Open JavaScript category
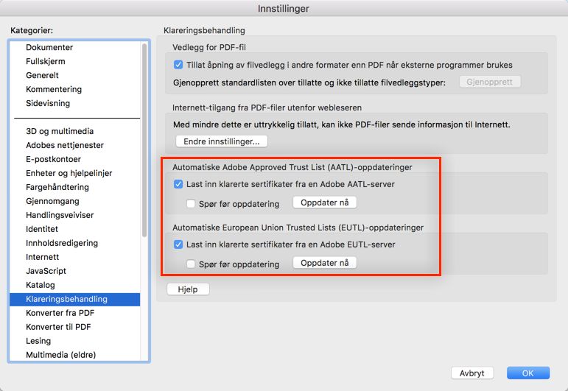The image size is (568, 391). [75, 271]
